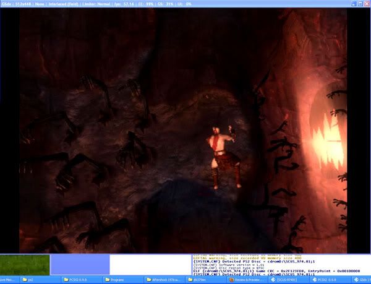Select the GSdx taskbar button at far right

[362, 280]
